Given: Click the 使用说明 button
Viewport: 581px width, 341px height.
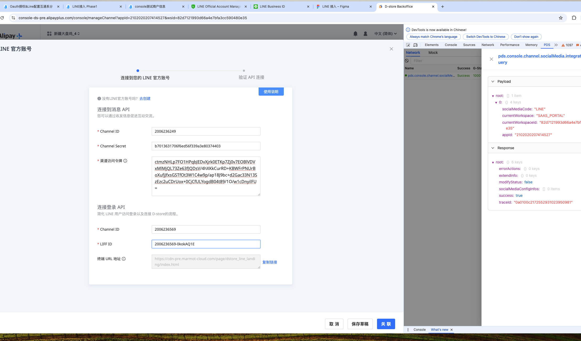Looking at the screenshot, I should coord(271,92).
